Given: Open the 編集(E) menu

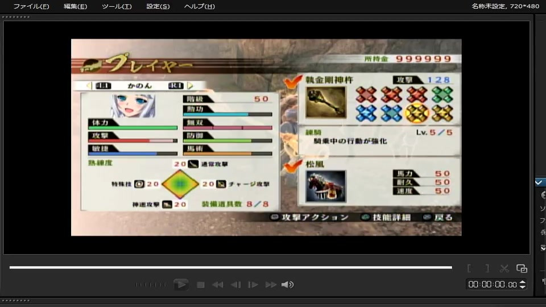Looking at the screenshot, I should (x=75, y=6).
